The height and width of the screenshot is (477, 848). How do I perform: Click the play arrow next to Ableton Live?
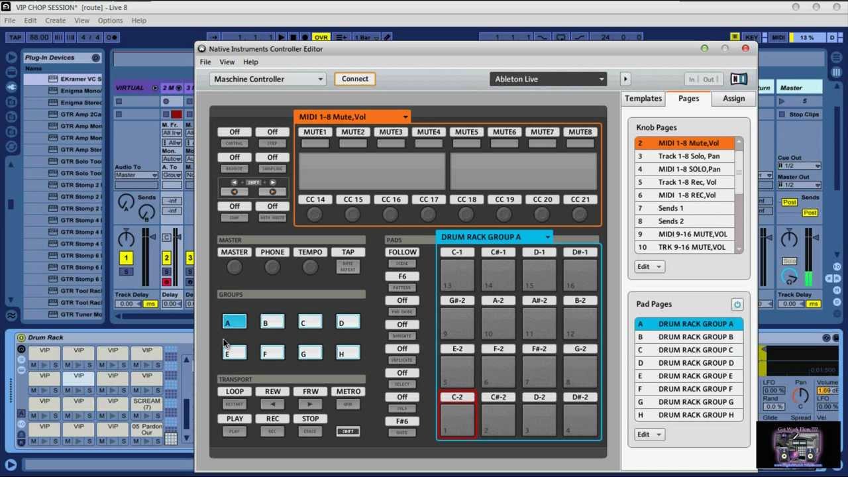625,79
